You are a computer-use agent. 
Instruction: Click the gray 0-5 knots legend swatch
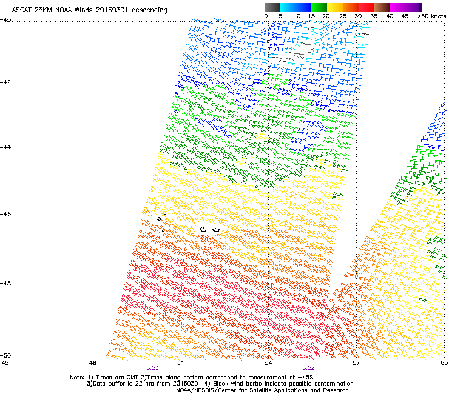(272, 7)
